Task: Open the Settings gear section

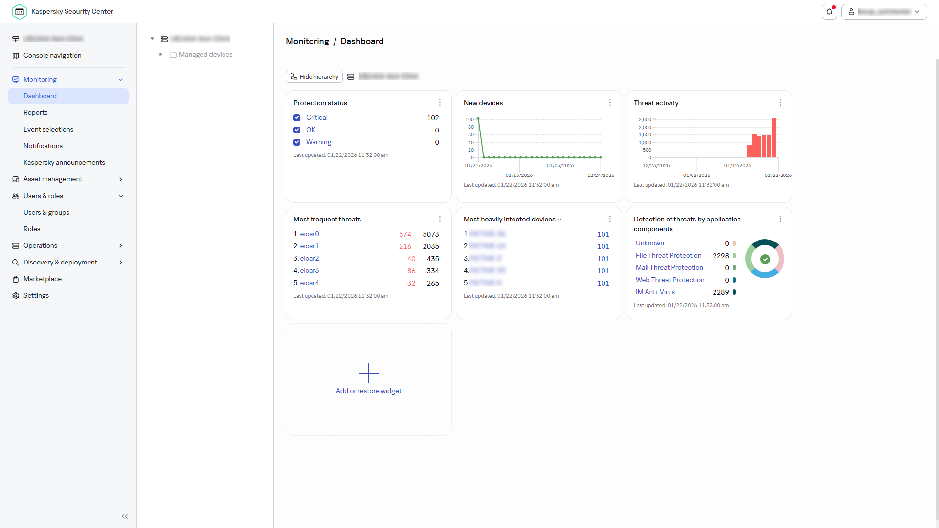Action: tap(36, 295)
